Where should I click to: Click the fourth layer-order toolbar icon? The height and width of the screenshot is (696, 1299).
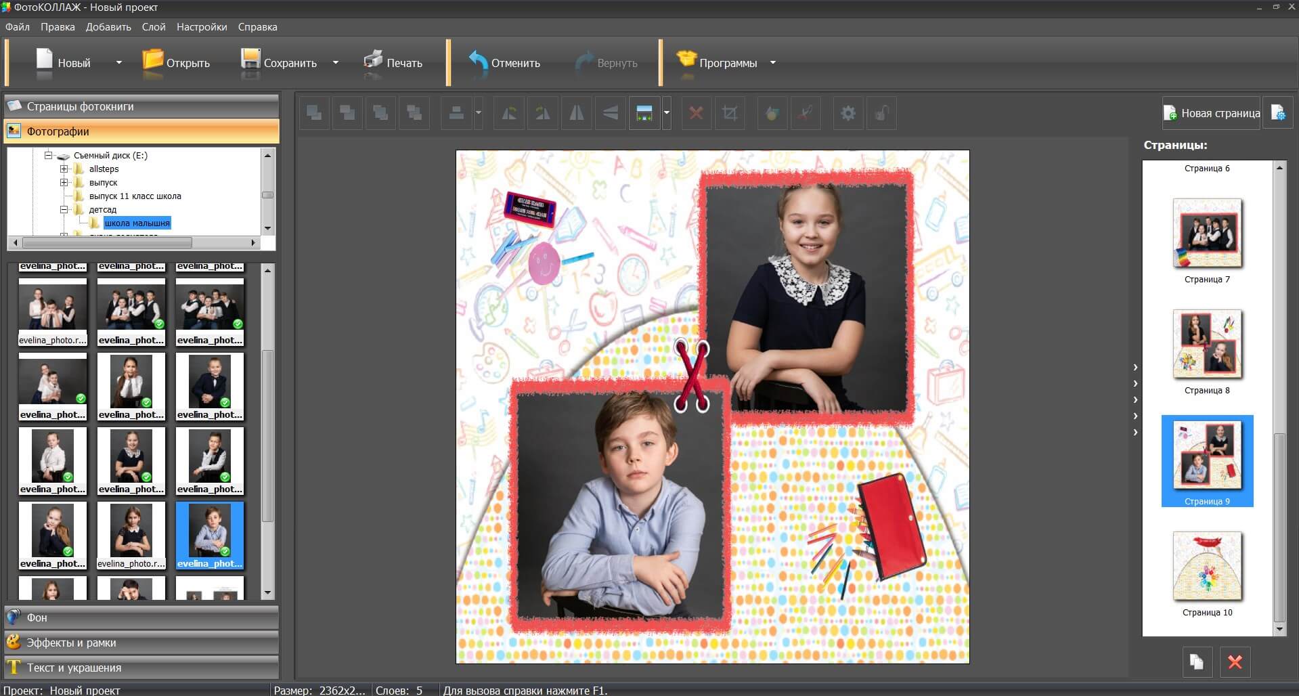coord(414,113)
